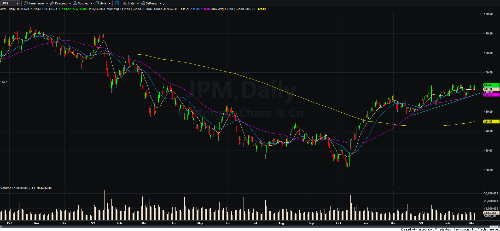Click the 25,000,000 volume axis label
This screenshot has width=500, height=231.
(x=491, y=201)
